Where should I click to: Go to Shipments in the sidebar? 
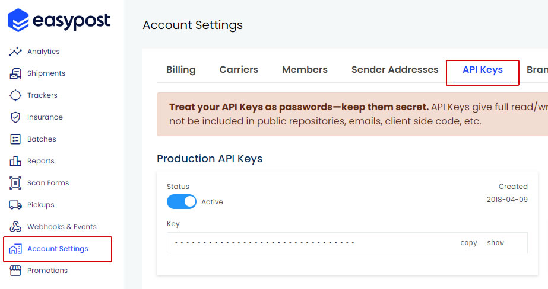click(46, 73)
